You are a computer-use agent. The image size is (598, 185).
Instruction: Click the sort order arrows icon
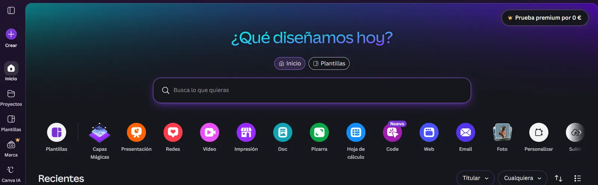[x=558, y=178]
